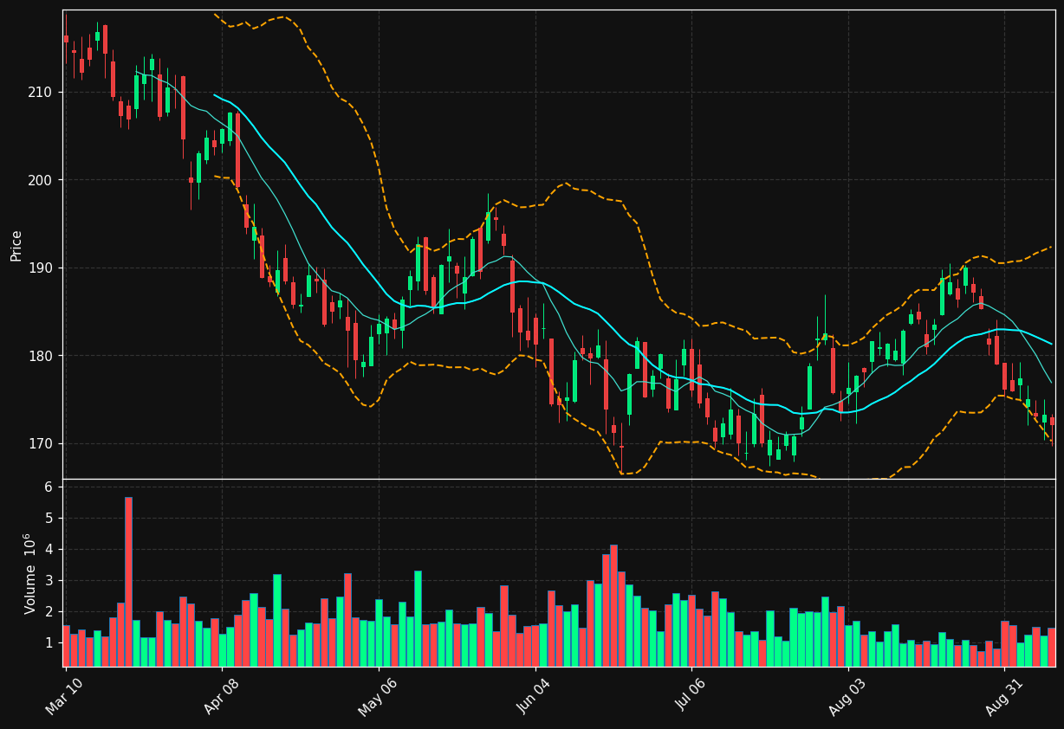Click the 4 tick on volume axis

[49, 550]
